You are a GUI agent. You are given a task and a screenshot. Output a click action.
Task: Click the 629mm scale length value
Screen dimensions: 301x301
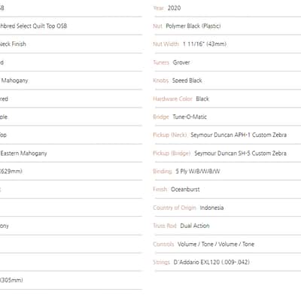click(11, 172)
